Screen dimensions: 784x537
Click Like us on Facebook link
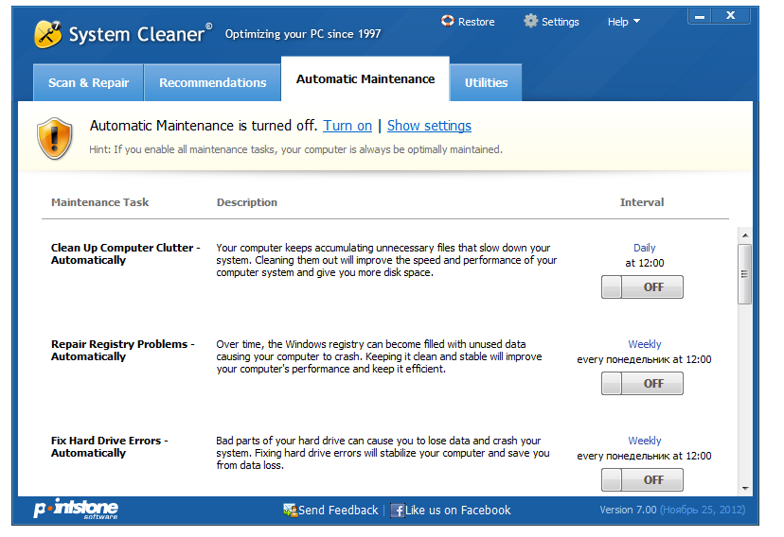[x=458, y=510]
